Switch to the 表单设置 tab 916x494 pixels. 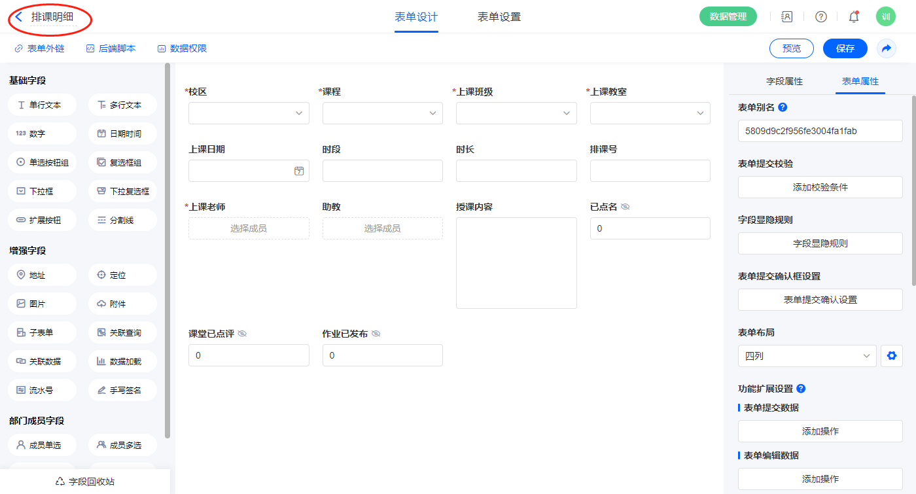point(499,17)
